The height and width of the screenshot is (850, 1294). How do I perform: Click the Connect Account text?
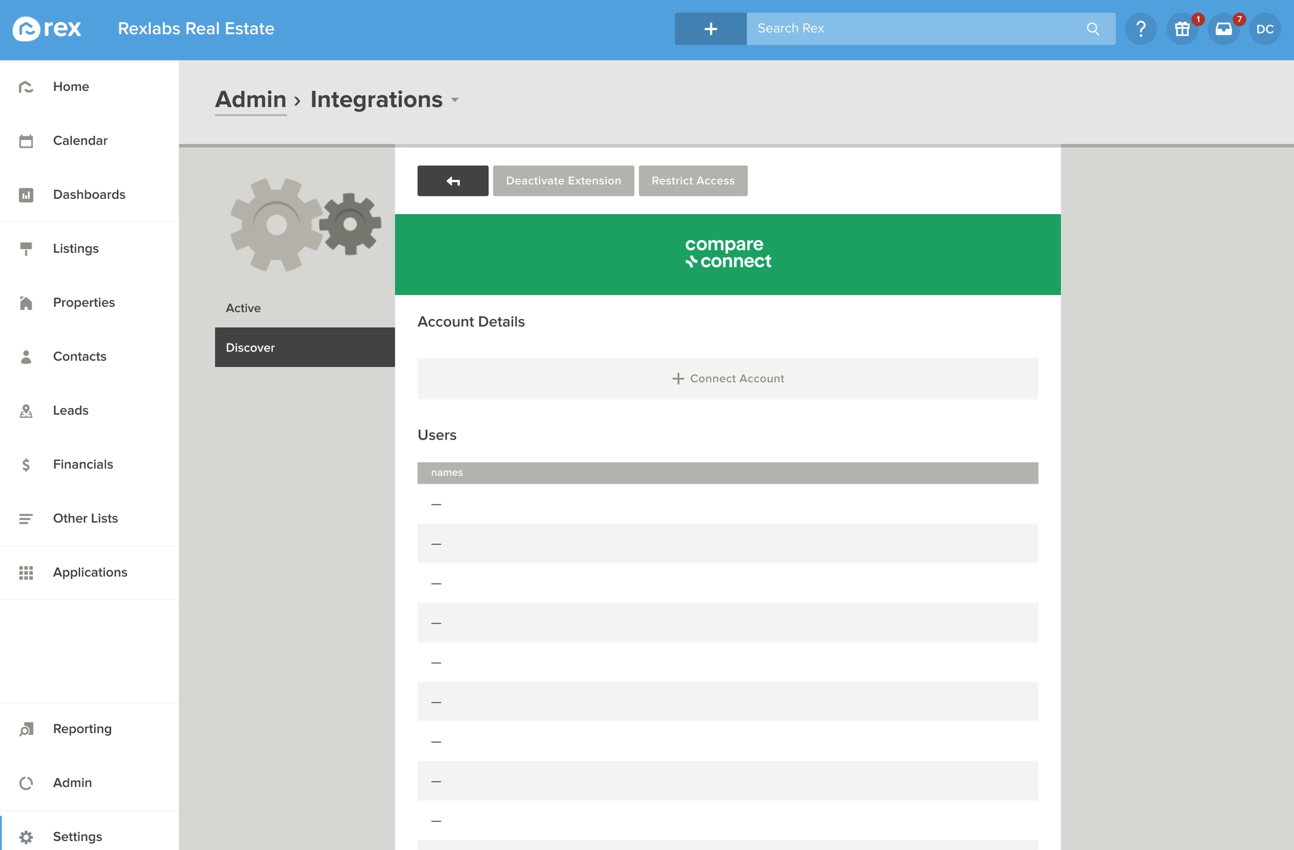[x=737, y=379]
